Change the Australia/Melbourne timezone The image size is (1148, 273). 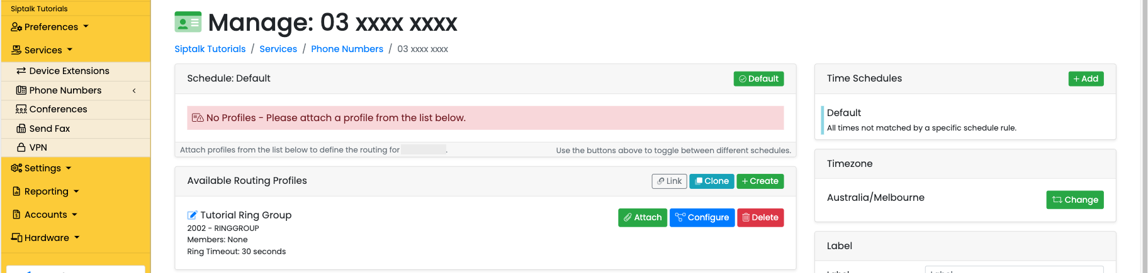coord(1075,200)
